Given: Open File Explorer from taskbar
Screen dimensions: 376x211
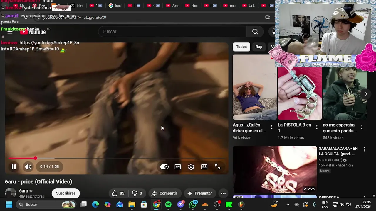Looking at the screenshot, I should click(132, 205).
